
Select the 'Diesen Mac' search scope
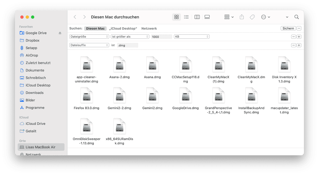coord(95,29)
